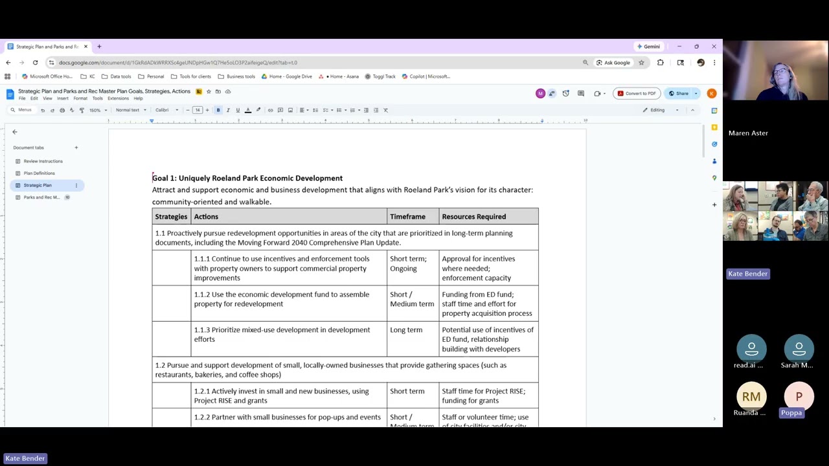The width and height of the screenshot is (829, 466).
Task: Decrease the indent
Action: point(366,110)
